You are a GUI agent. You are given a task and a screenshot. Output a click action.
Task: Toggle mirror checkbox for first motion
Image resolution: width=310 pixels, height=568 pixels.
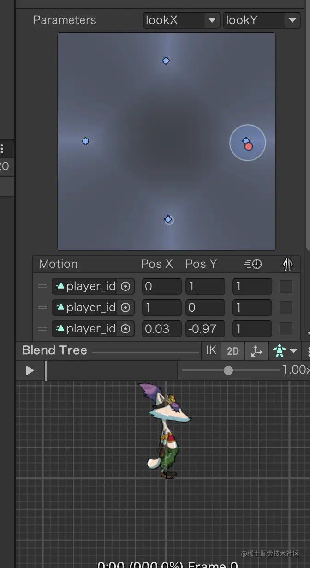pos(286,286)
